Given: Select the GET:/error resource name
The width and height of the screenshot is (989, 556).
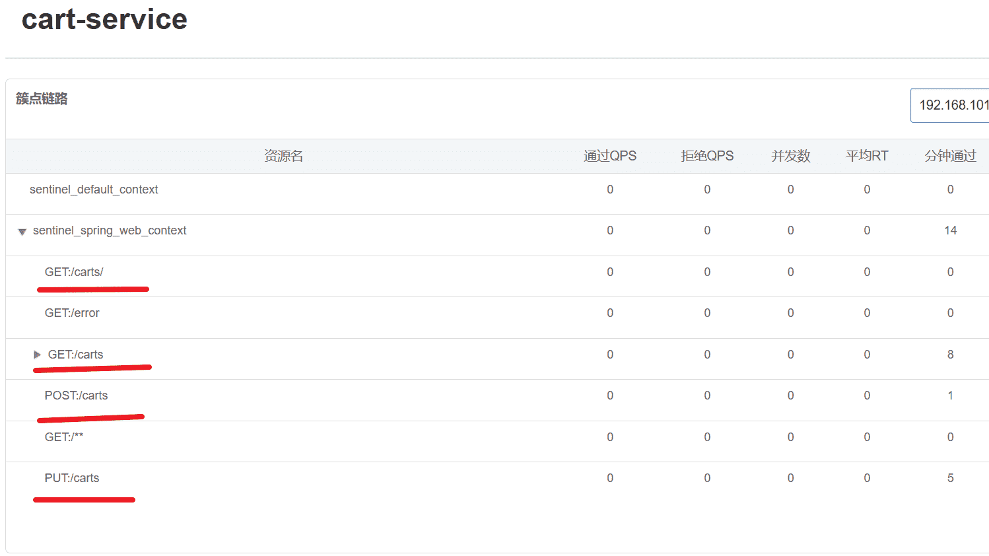Looking at the screenshot, I should [x=72, y=313].
